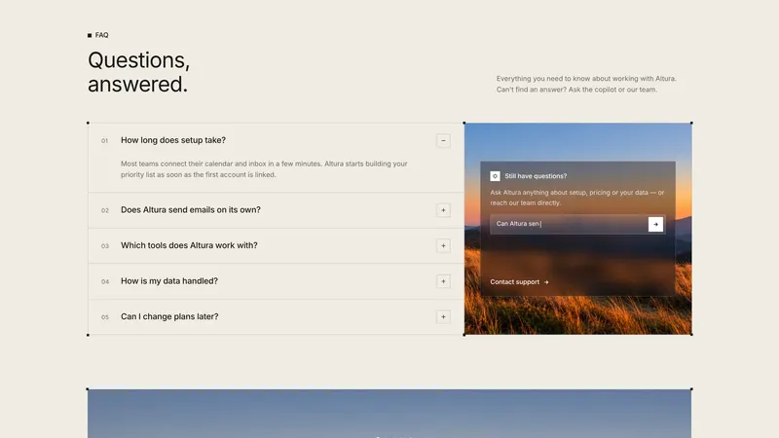
Task: Expand "Which tools does Altura work with" plus
Action: 443,246
